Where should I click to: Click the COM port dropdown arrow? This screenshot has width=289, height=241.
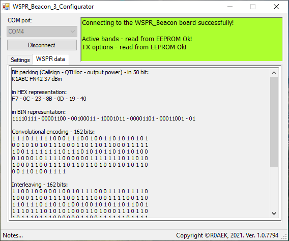tap(73, 32)
